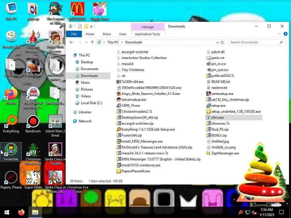Open mcdonald games folder on desktop
This screenshot has width=291, height=218.
pyautogui.click(x=55, y=70)
